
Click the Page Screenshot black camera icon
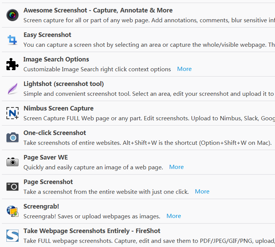(x=12, y=187)
